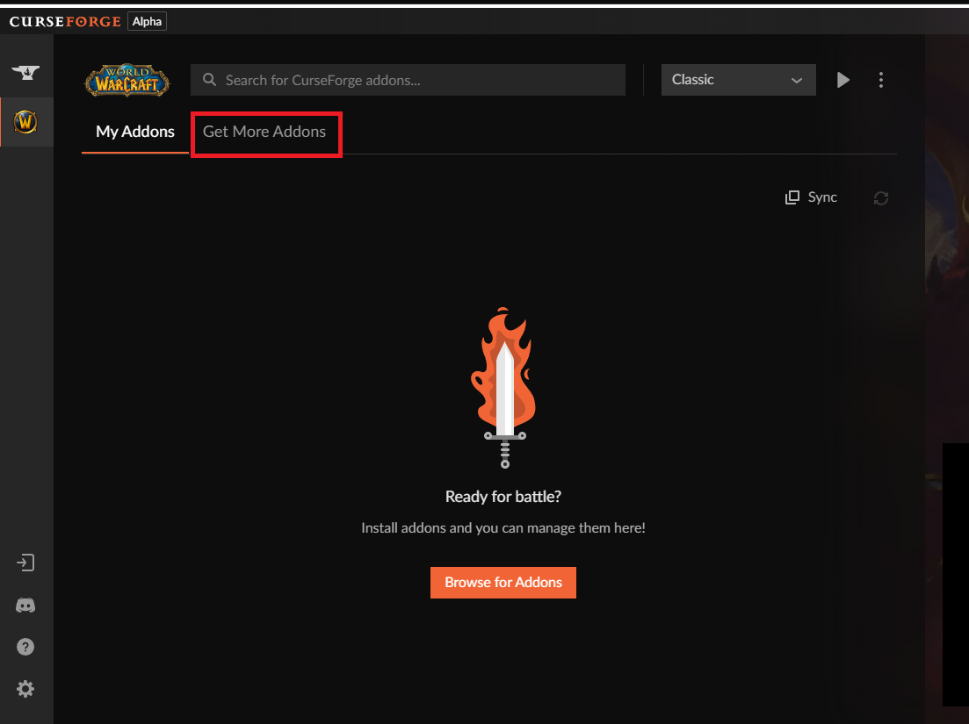Open the settings gear icon
The image size is (969, 724).
click(25, 689)
